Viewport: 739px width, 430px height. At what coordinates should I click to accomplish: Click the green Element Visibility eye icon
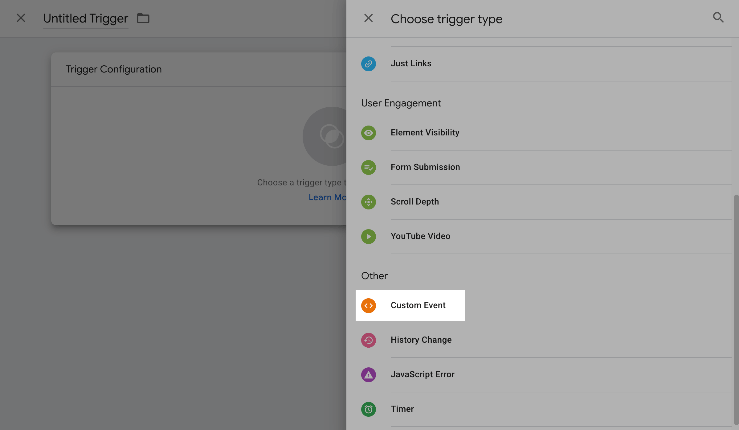(x=369, y=133)
